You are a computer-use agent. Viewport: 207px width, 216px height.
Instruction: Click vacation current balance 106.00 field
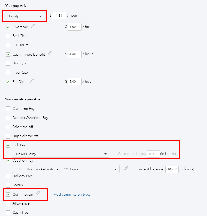coord(171,169)
